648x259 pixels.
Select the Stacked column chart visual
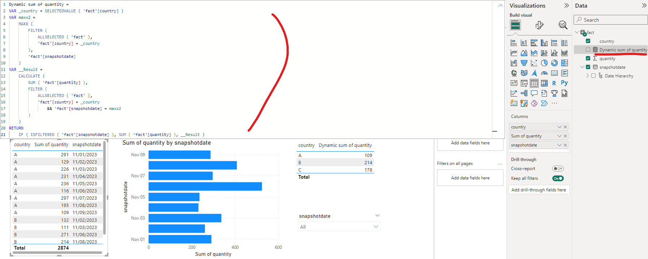[524, 43]
